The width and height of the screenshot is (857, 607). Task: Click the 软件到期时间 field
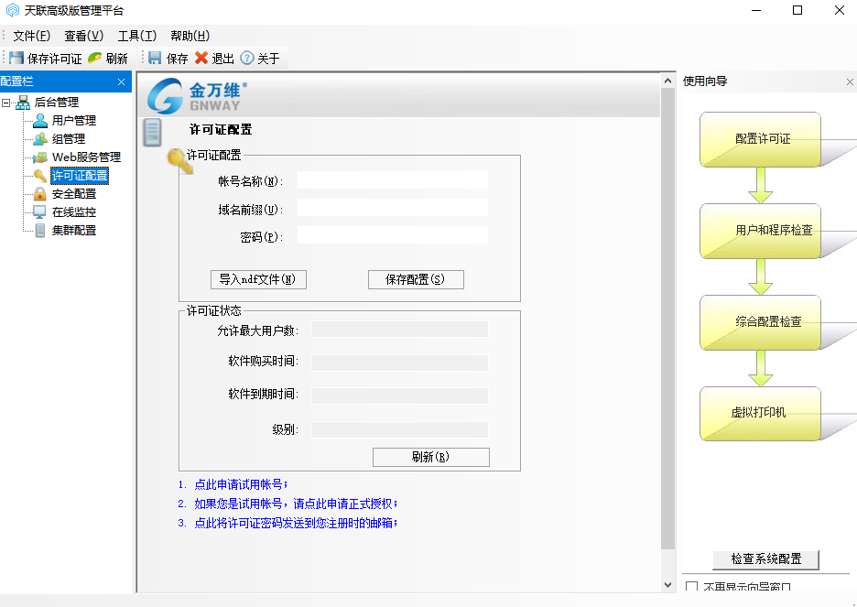[x=399, y=396]
